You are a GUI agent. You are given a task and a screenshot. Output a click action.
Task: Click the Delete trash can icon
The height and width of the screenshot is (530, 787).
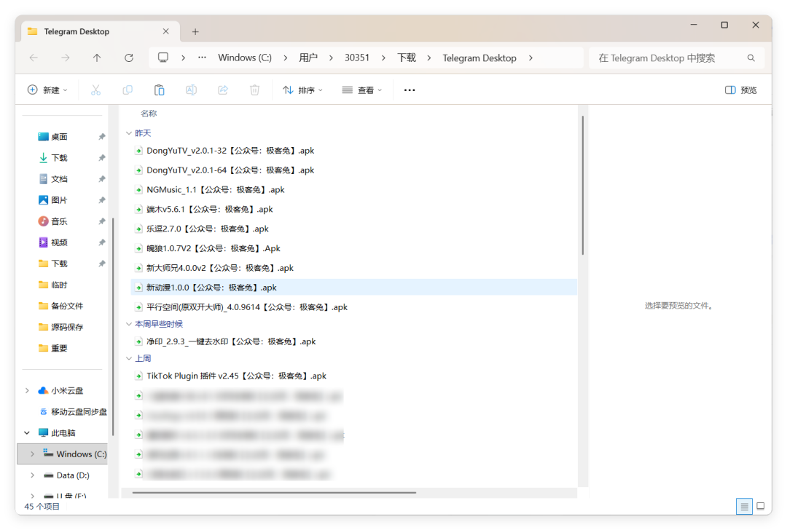(255, 90)
